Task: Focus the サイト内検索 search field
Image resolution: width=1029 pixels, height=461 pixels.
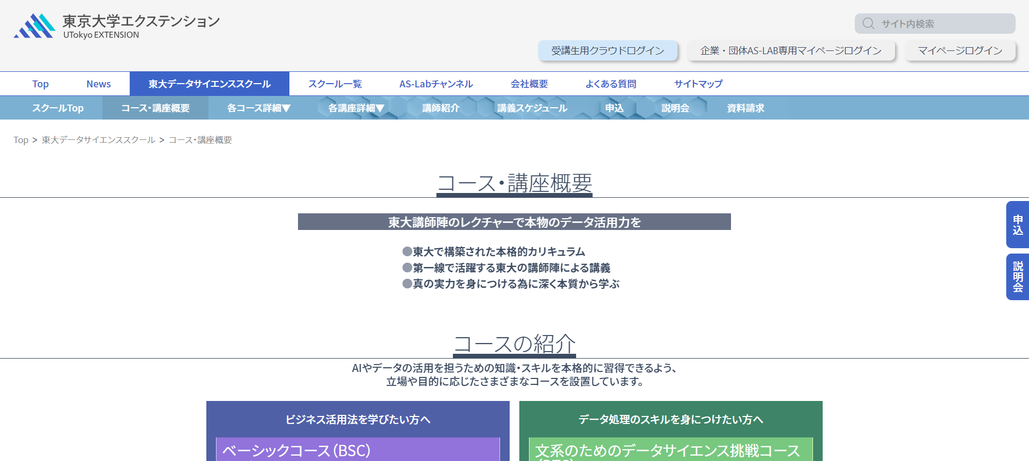Action: click(935, 24)
